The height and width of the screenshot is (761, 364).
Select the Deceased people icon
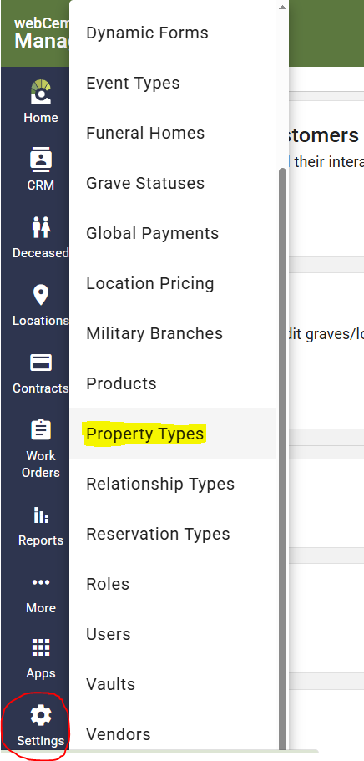click(x=41, y=227)
